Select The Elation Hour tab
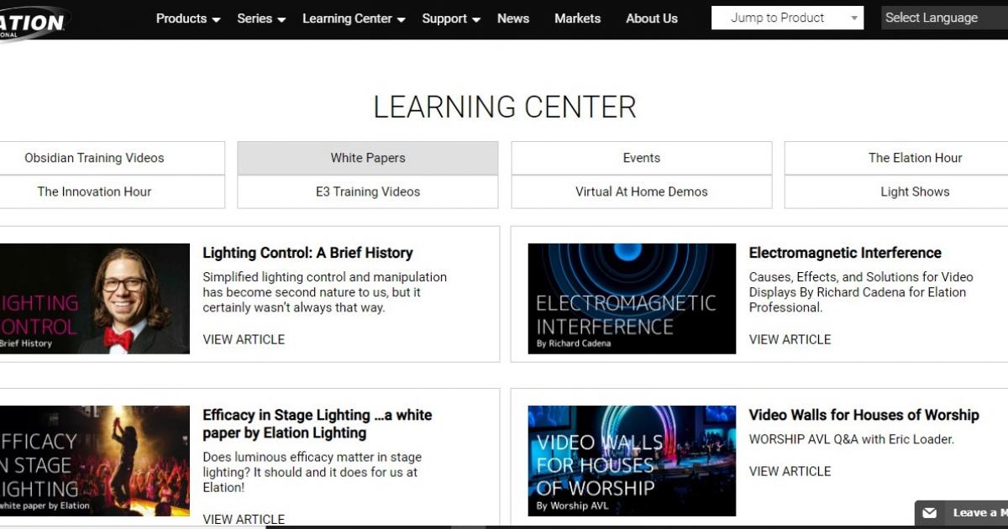 tap(896, 158)
